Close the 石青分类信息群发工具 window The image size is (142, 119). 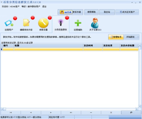(x=140, y=2)
